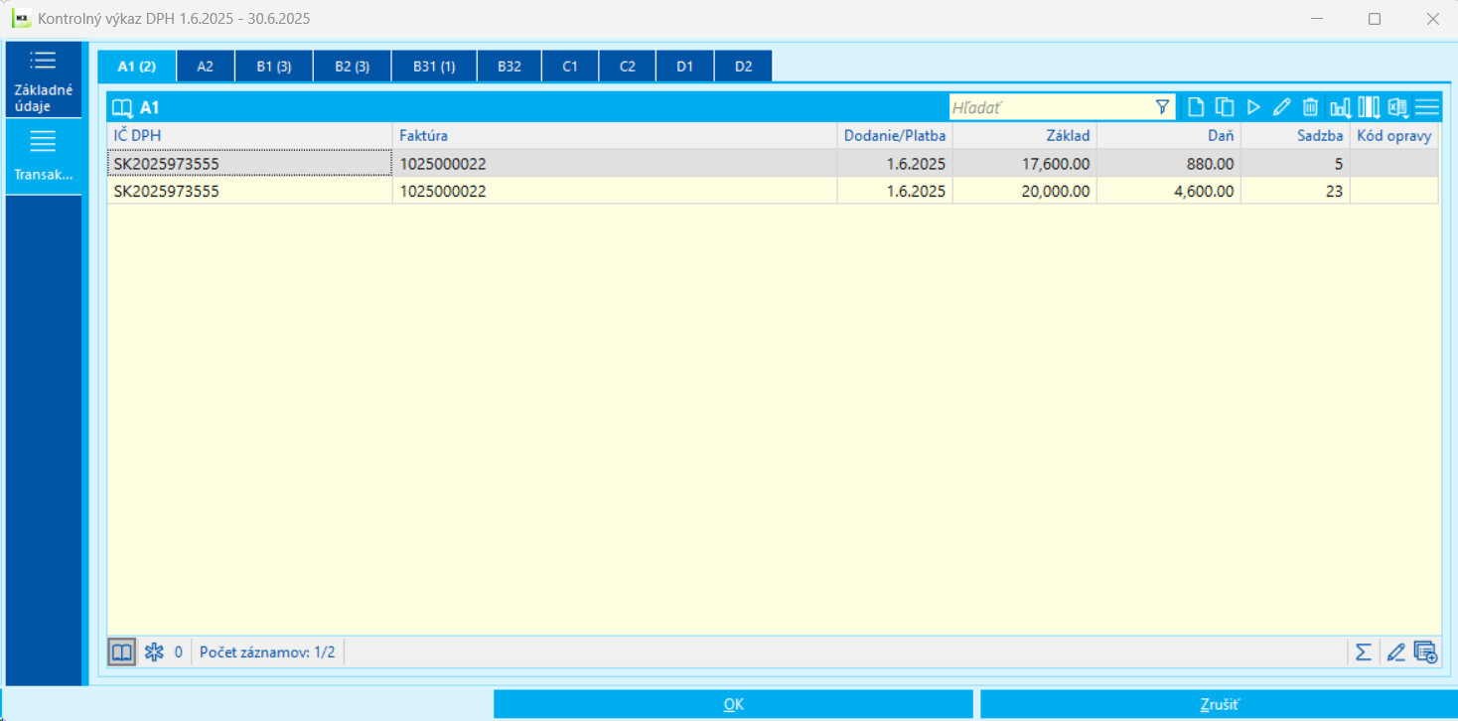Switch to the A2 tab
The image size is (1458, 721).
206,67
